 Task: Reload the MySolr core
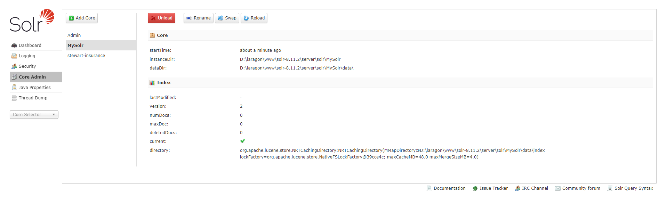(254, 18)
